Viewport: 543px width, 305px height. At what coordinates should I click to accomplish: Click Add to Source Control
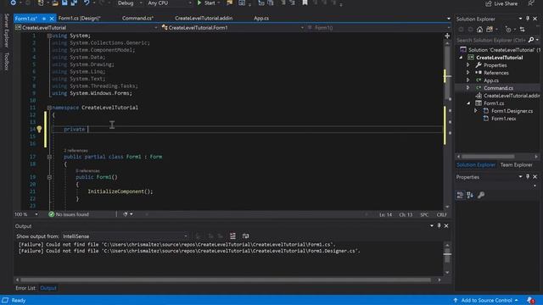click(486, 300)
